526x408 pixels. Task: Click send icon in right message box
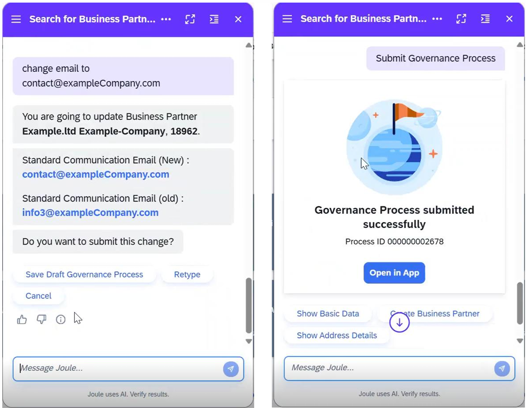click(x=502, y=368)
